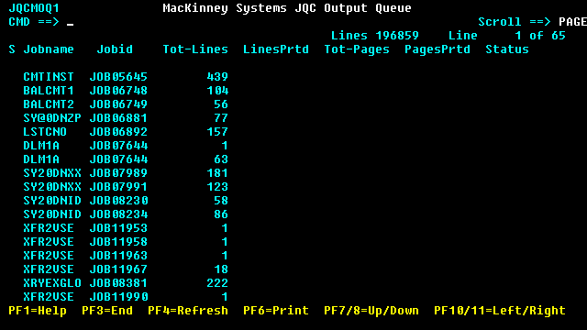Click jobid JOB06749

tap(118, 104)
